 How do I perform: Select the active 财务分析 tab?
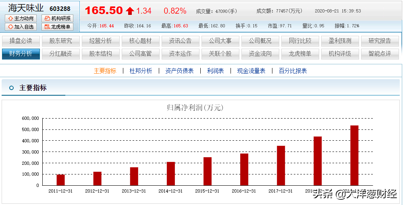(x=21, y=54)
